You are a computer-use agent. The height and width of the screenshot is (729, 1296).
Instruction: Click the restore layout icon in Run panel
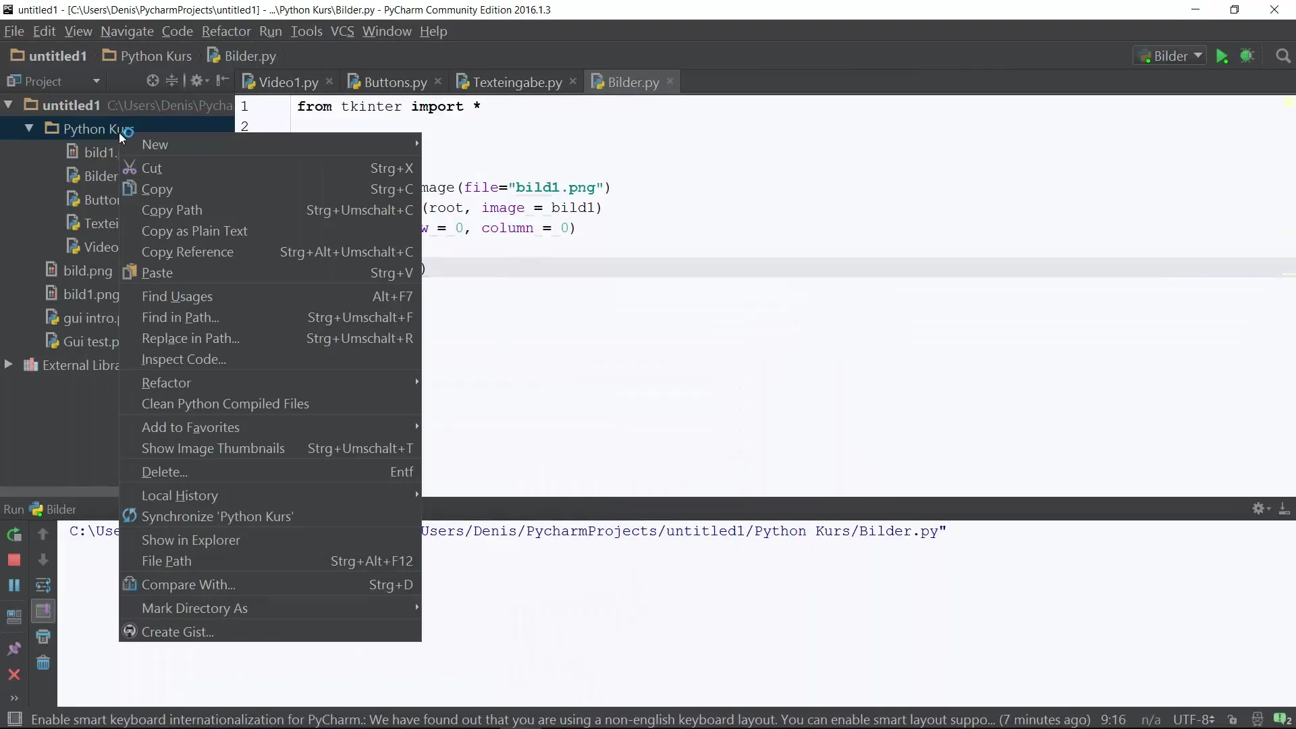14,616
